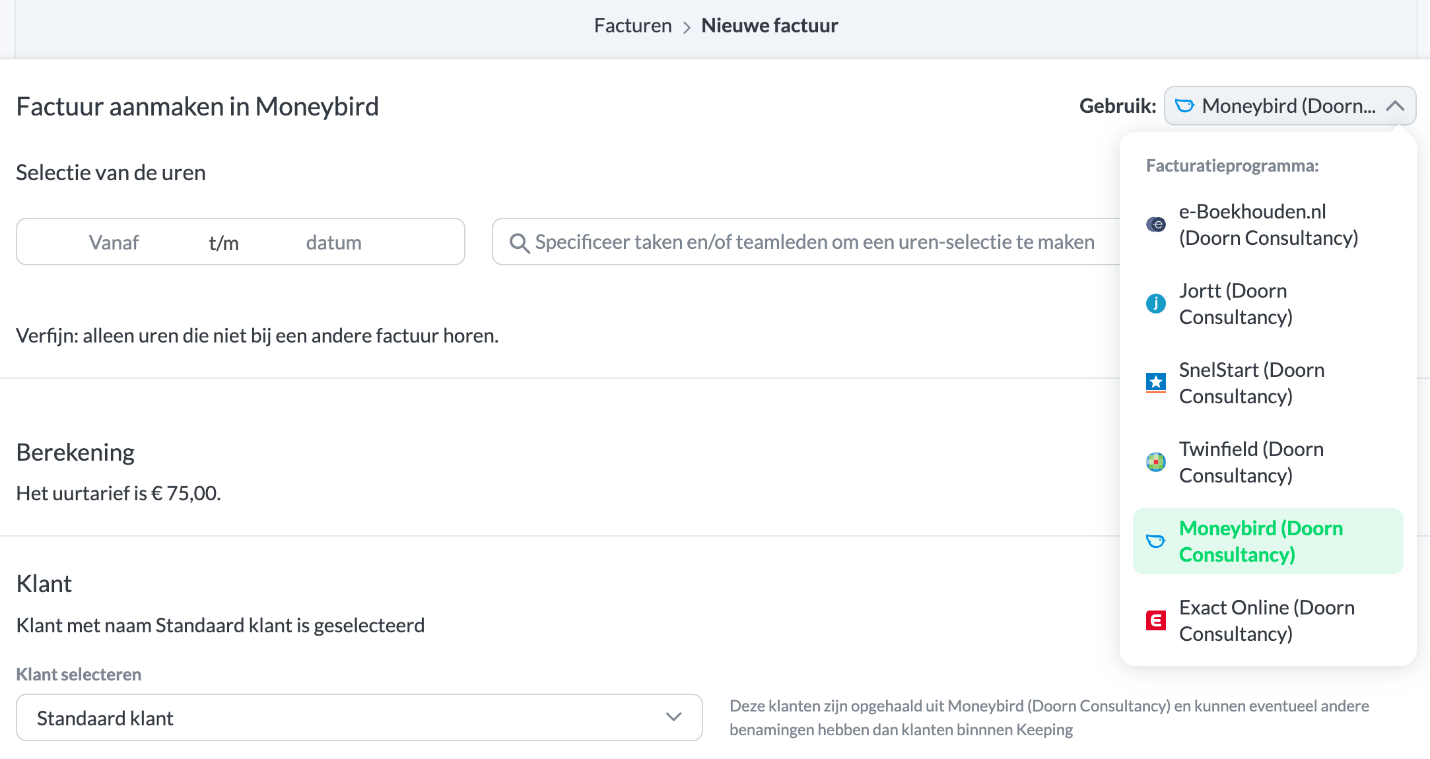
Task: Choose Exact Online (Doorn Consultancy) option
Action: pos(1268,620)
